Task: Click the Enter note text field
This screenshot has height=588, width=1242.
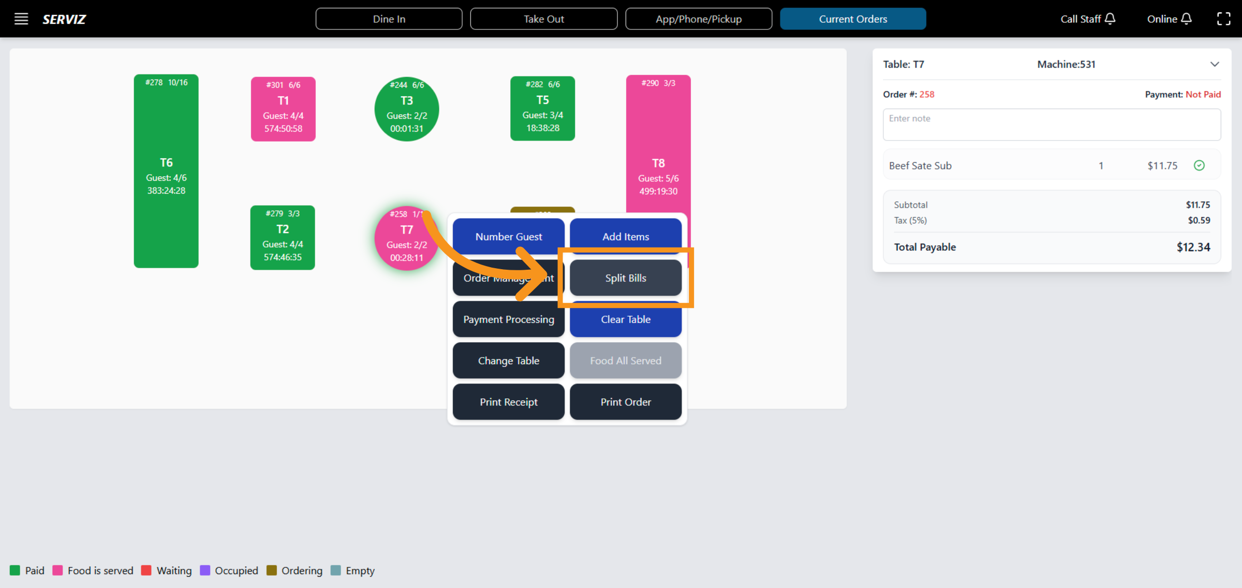Action: pos(1051,125)
